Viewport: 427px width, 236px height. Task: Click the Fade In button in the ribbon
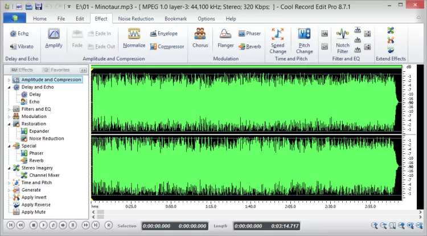100,34
